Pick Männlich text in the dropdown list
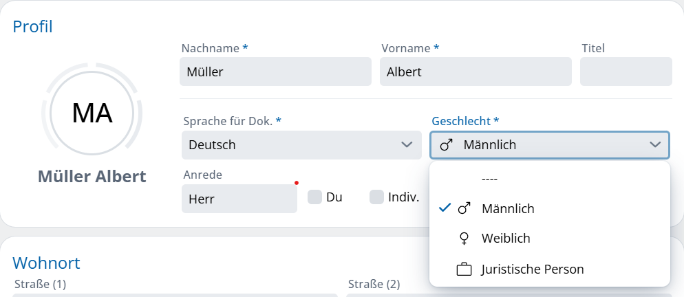This screenshot has height=297, width=684. coord(508,208)
